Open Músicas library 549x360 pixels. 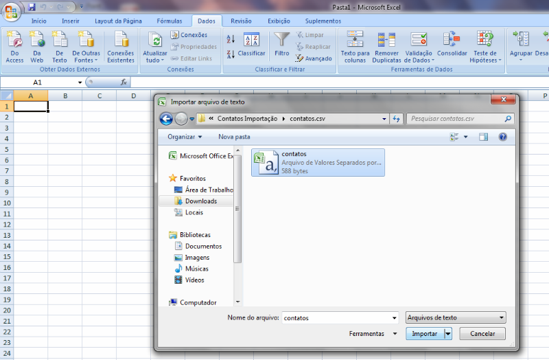191,269
